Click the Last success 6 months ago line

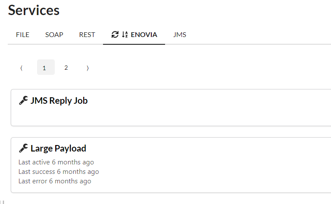pos(59,172)
